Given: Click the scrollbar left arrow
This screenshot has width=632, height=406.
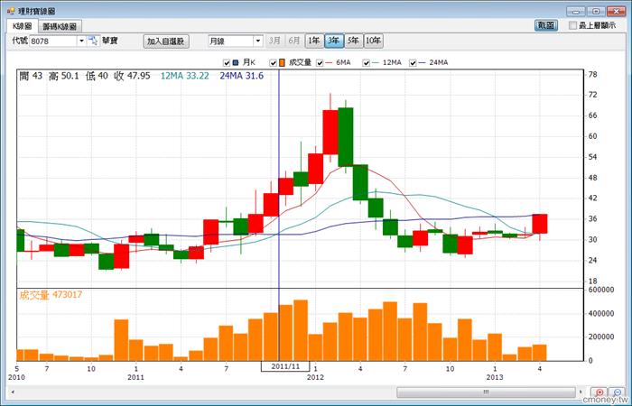Looking at the screenshot, I should (x=13, y=392).
